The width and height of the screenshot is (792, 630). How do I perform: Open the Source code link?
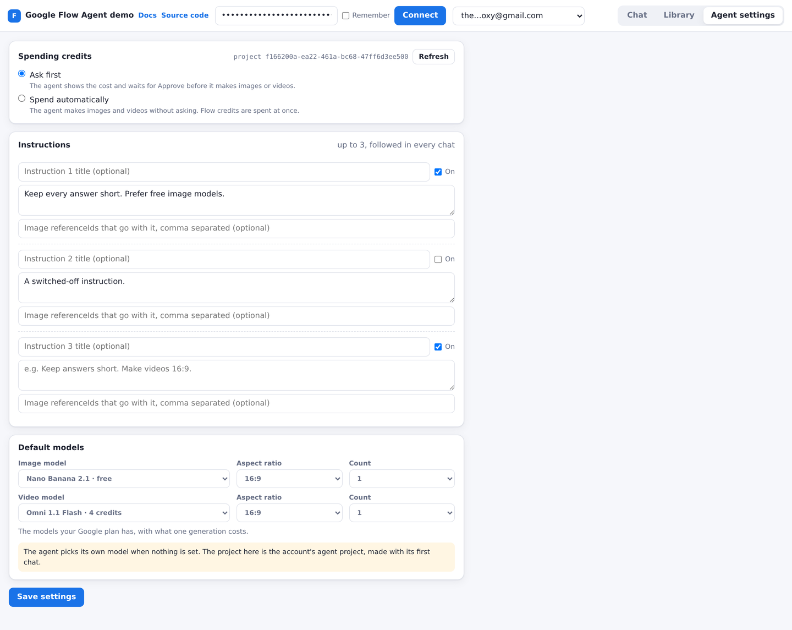pyautogui.click(x=185, y=15)
